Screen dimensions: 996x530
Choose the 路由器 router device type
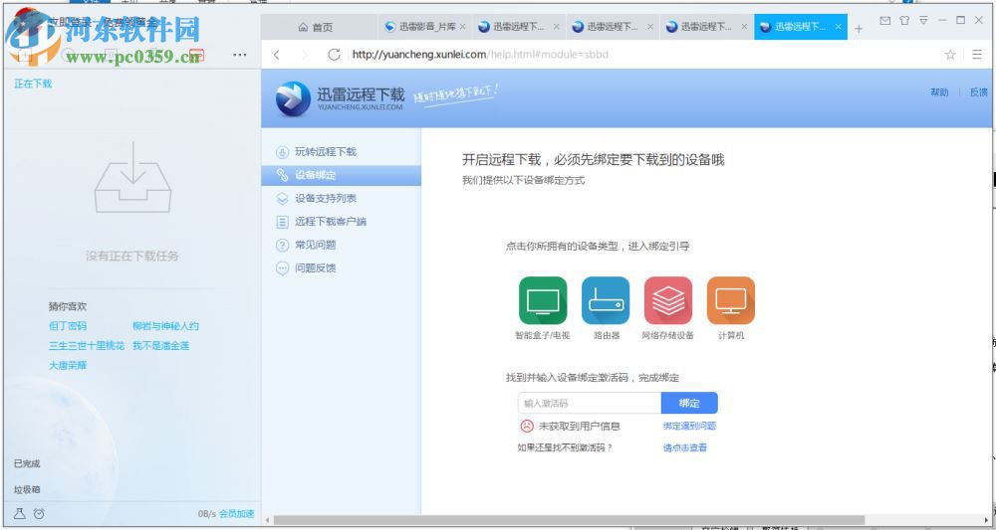click(606, 300)
